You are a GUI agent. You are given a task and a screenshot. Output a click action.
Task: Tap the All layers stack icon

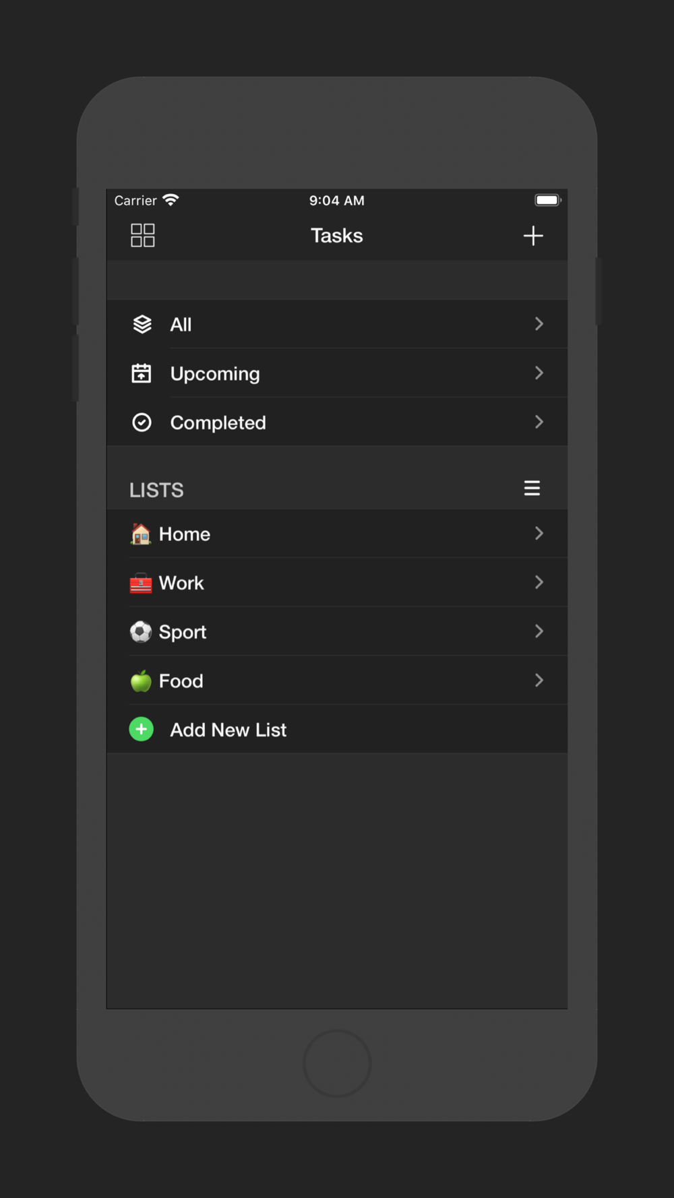click(142, 324)
